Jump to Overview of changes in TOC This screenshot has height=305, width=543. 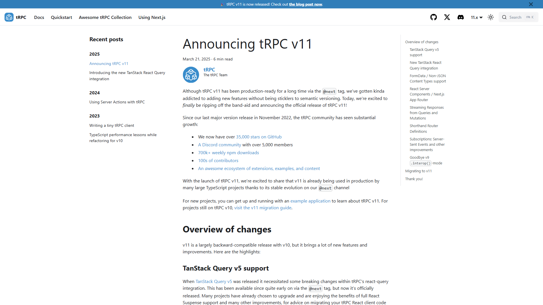(x=422, y=42)
